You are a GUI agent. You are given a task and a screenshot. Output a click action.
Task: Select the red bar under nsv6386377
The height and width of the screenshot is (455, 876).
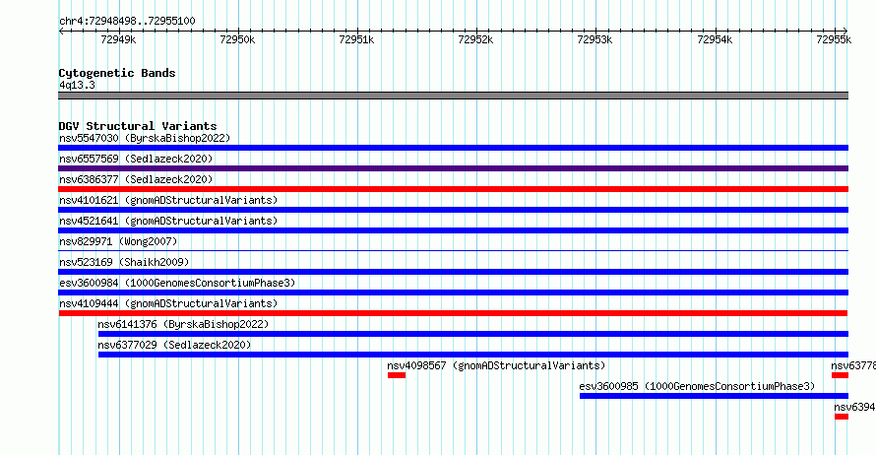tap(453, 189)
